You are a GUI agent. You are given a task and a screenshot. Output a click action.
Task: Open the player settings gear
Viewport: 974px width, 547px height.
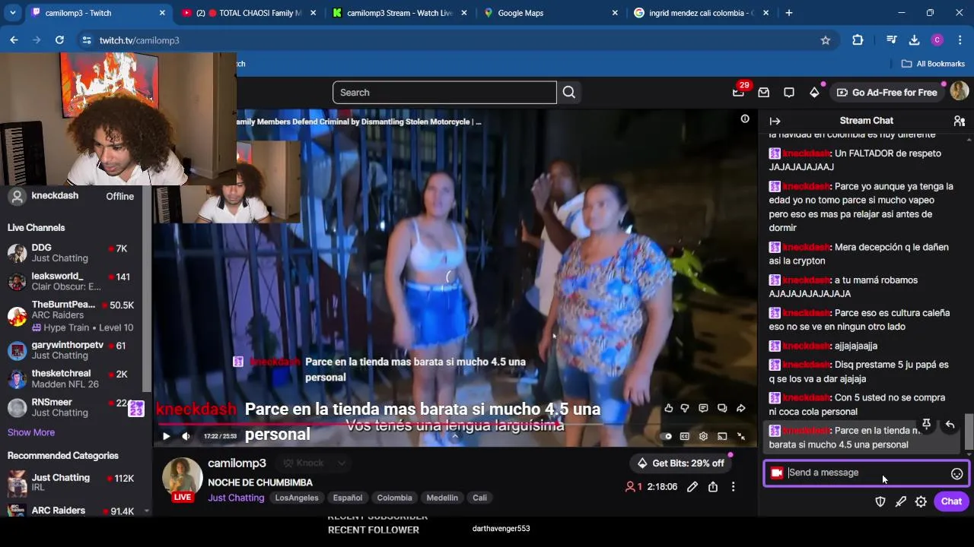704,436
